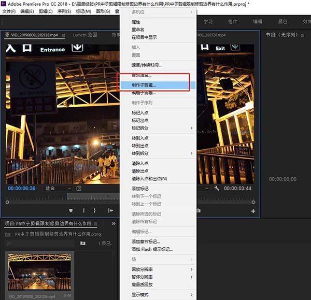The image size is (311, 300).
Task: Click the export frame camera icon
Action: [198, 210]
